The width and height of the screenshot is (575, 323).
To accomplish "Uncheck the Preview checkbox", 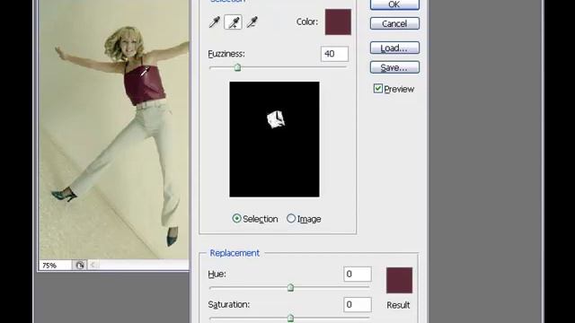I will pyautogui.click(x=377, y=89).
